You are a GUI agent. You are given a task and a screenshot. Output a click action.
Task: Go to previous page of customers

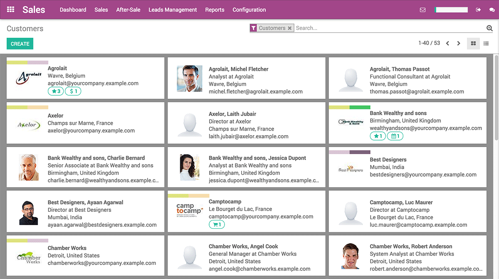447,43
